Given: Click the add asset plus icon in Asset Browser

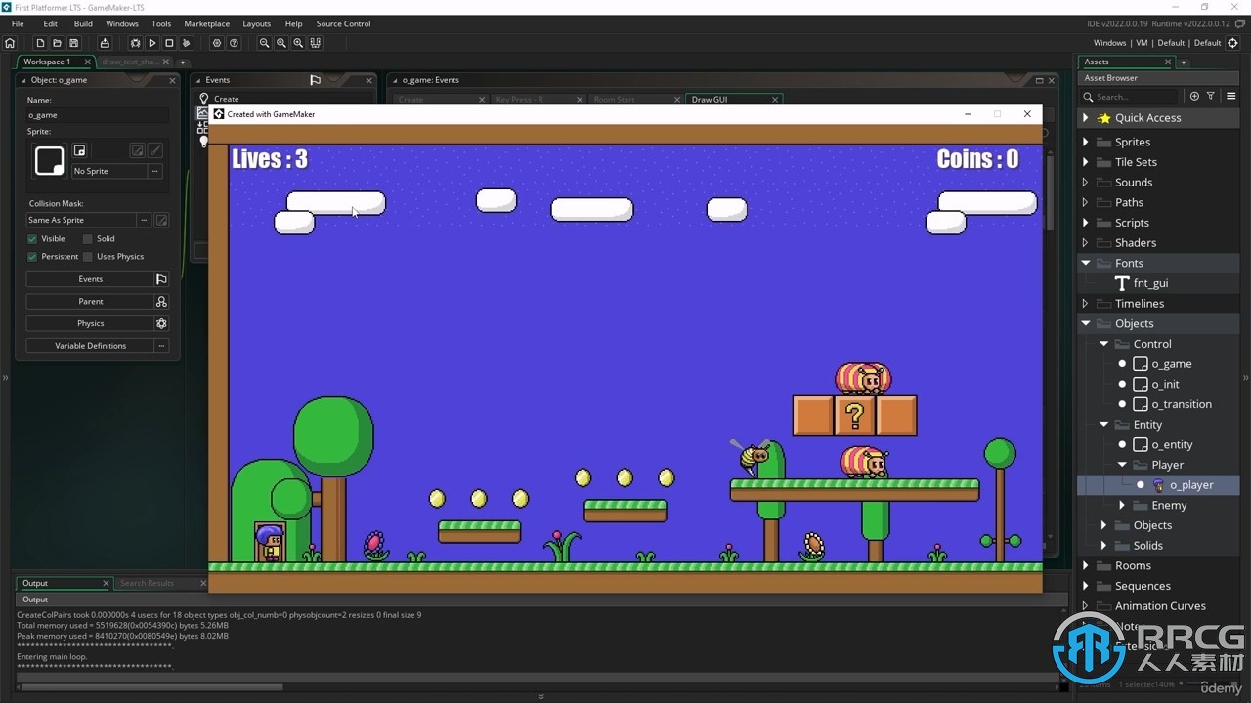Looking at the screenshot, I should [1194, 97].
